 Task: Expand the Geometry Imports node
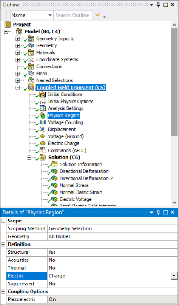[x=17, y=39]
